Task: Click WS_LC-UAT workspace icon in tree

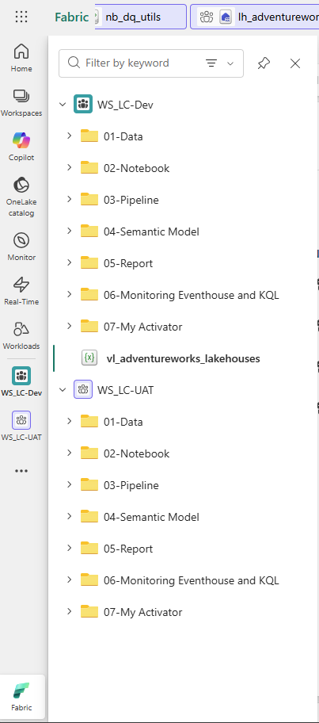Action: pos(83,389)
